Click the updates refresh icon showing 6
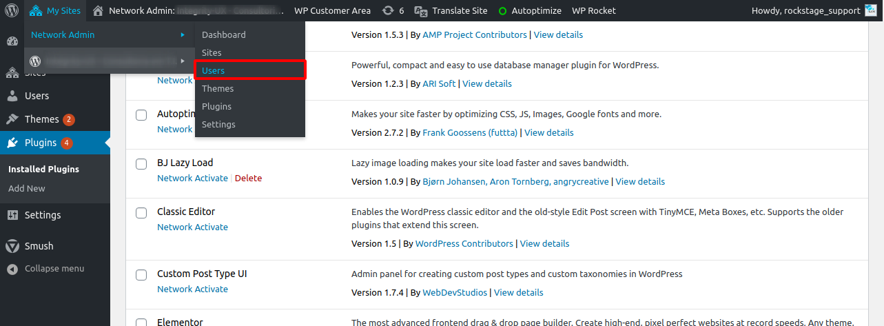The height and width of the screenshot is (326, 884). click(x=389, y=10)
